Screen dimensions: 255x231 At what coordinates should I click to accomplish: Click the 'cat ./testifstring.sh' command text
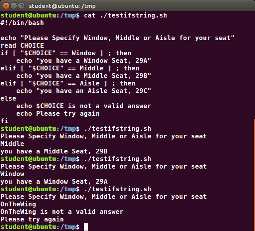126,16
